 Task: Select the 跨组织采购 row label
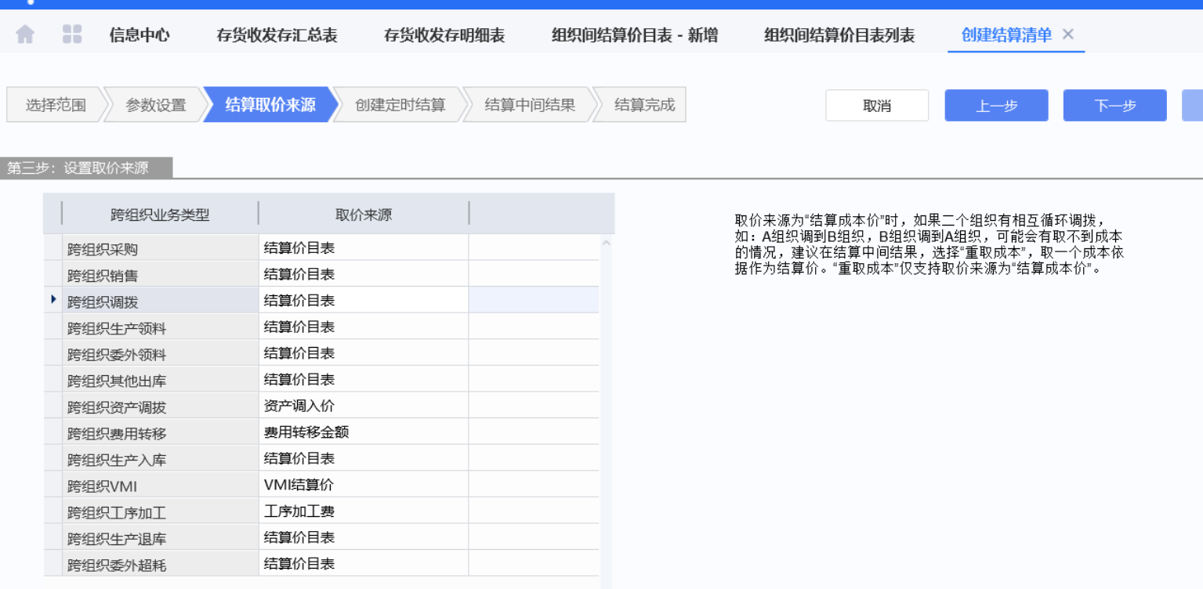(161, 248)
